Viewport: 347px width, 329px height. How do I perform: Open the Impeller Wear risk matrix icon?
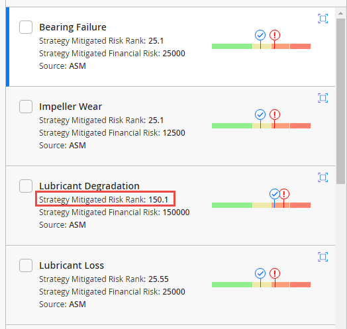323,98
